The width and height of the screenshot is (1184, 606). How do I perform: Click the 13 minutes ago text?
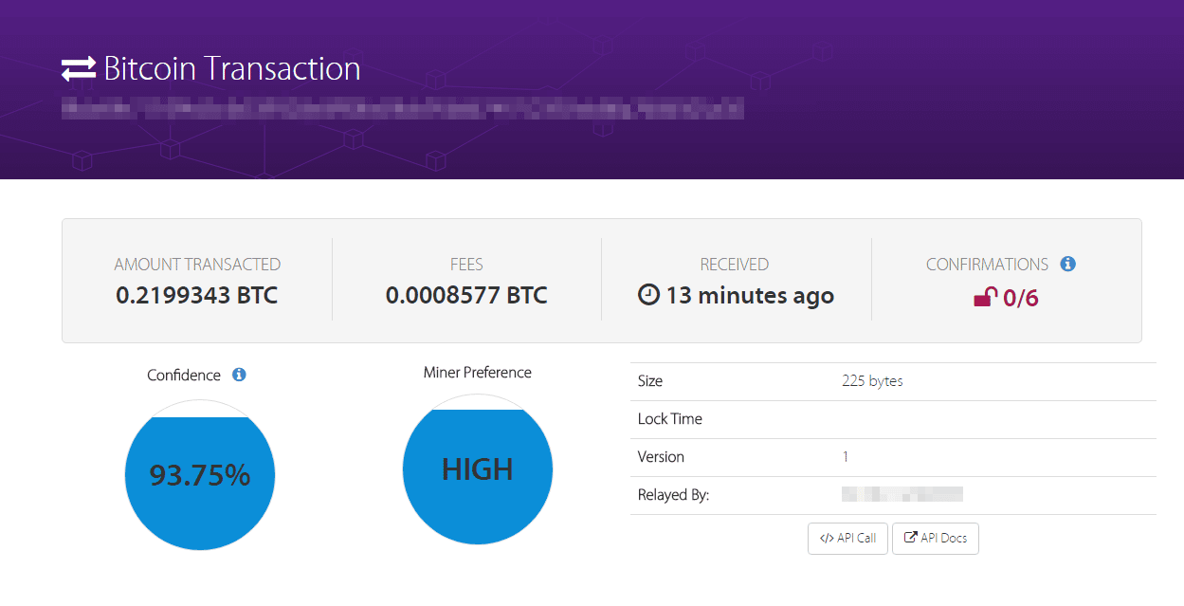750,295
